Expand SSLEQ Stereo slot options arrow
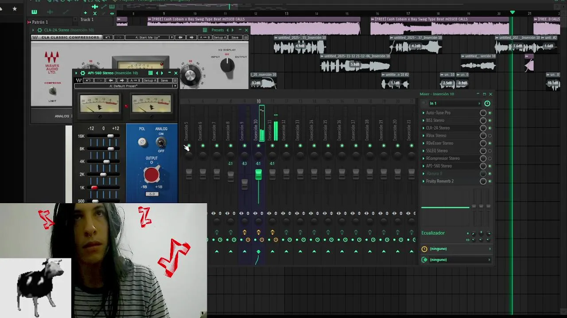Viewport: 567px width, 318px height. pyautogui.click(x=423, y=151)
